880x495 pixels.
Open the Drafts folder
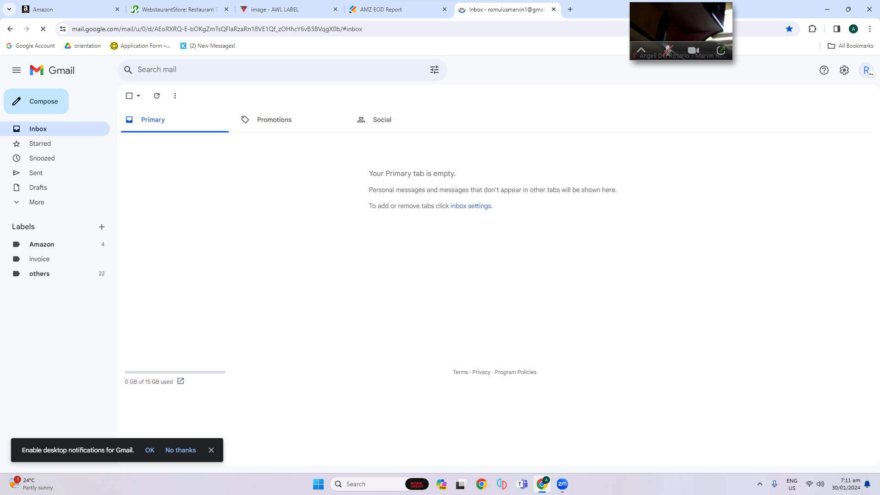pos(55,187)
